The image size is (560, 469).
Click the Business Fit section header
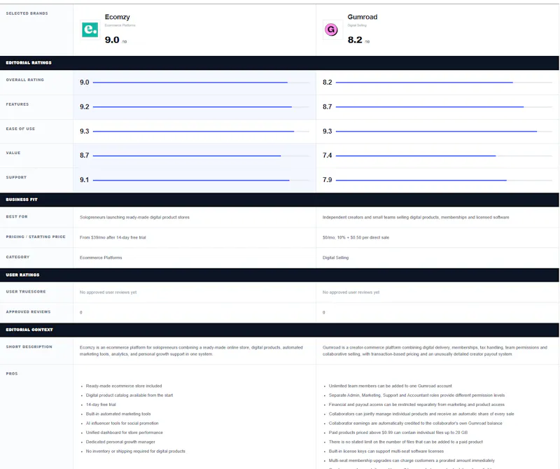(x=279, y=199)
